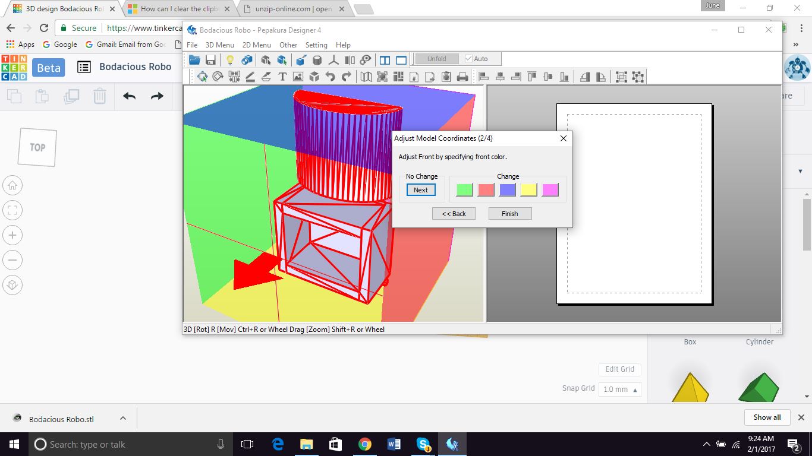Click Tinkercad delete trash icon

tap(100, 96)
